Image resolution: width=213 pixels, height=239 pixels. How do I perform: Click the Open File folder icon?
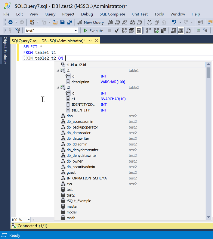(x=55, y=22)
